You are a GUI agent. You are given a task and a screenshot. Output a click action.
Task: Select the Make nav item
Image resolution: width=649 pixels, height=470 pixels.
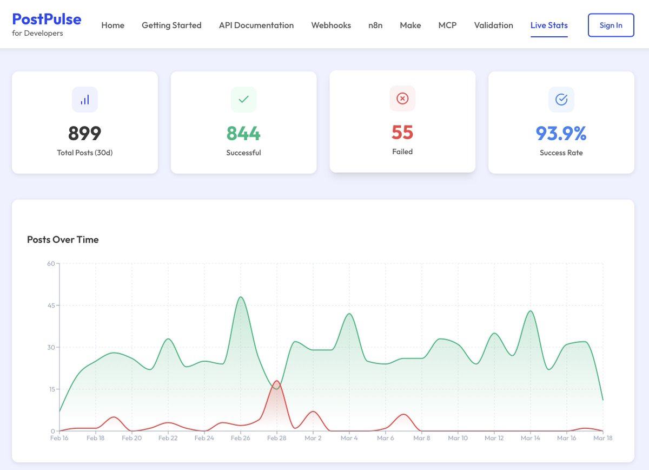click(410, 25)
